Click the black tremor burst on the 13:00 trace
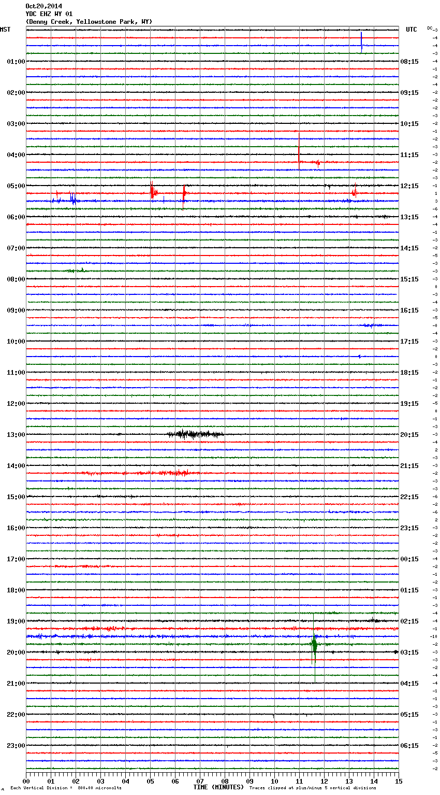This screenshot has width=440, height=795. click(x=195, y=434)
